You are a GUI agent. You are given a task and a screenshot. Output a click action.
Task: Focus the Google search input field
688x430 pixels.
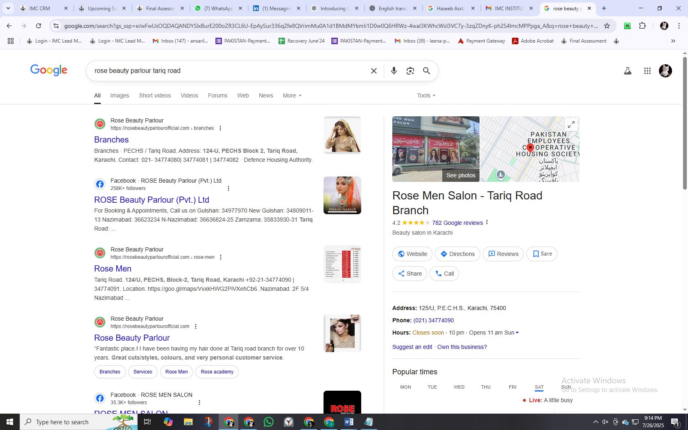[229, 71]
